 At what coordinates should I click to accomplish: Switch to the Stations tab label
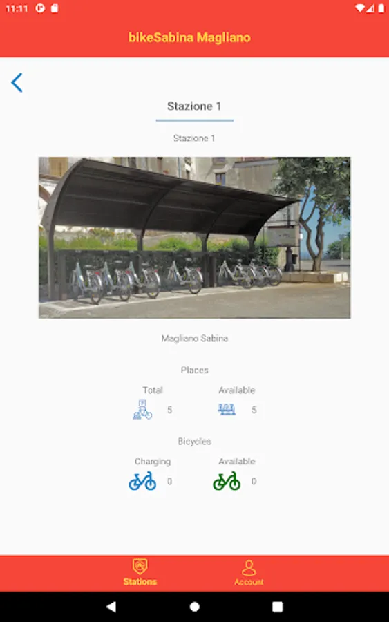[140, 581]
